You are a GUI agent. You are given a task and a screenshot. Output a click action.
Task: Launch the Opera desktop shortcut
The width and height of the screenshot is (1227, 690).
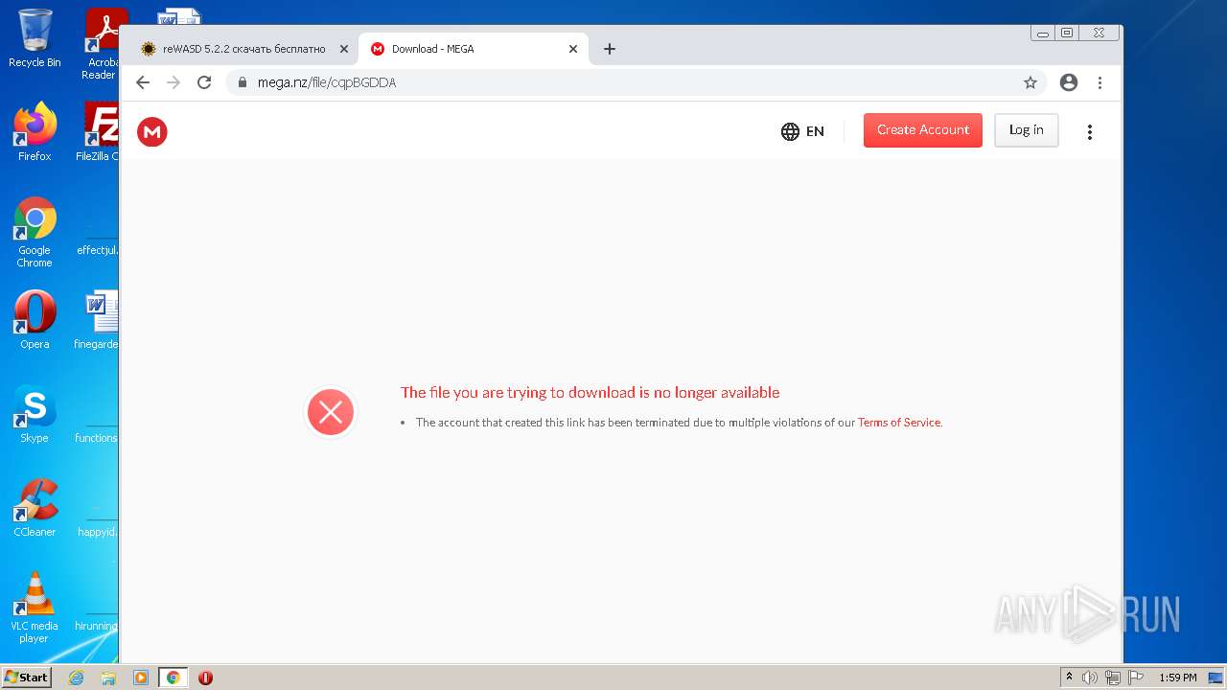35,320
